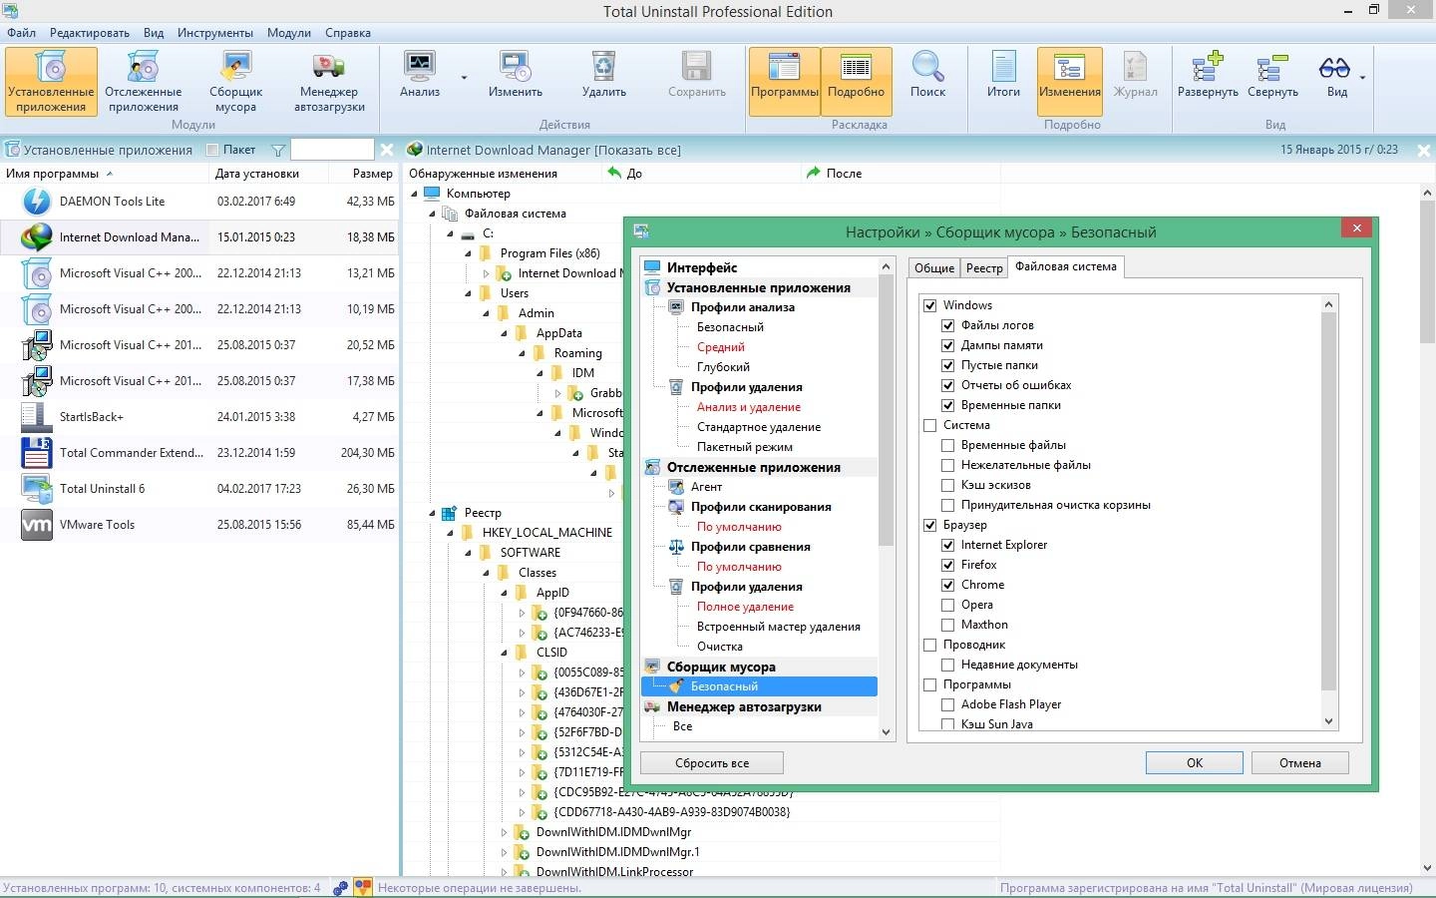
Task: Sort programs by Дата установки column
Action: (257, 174)
